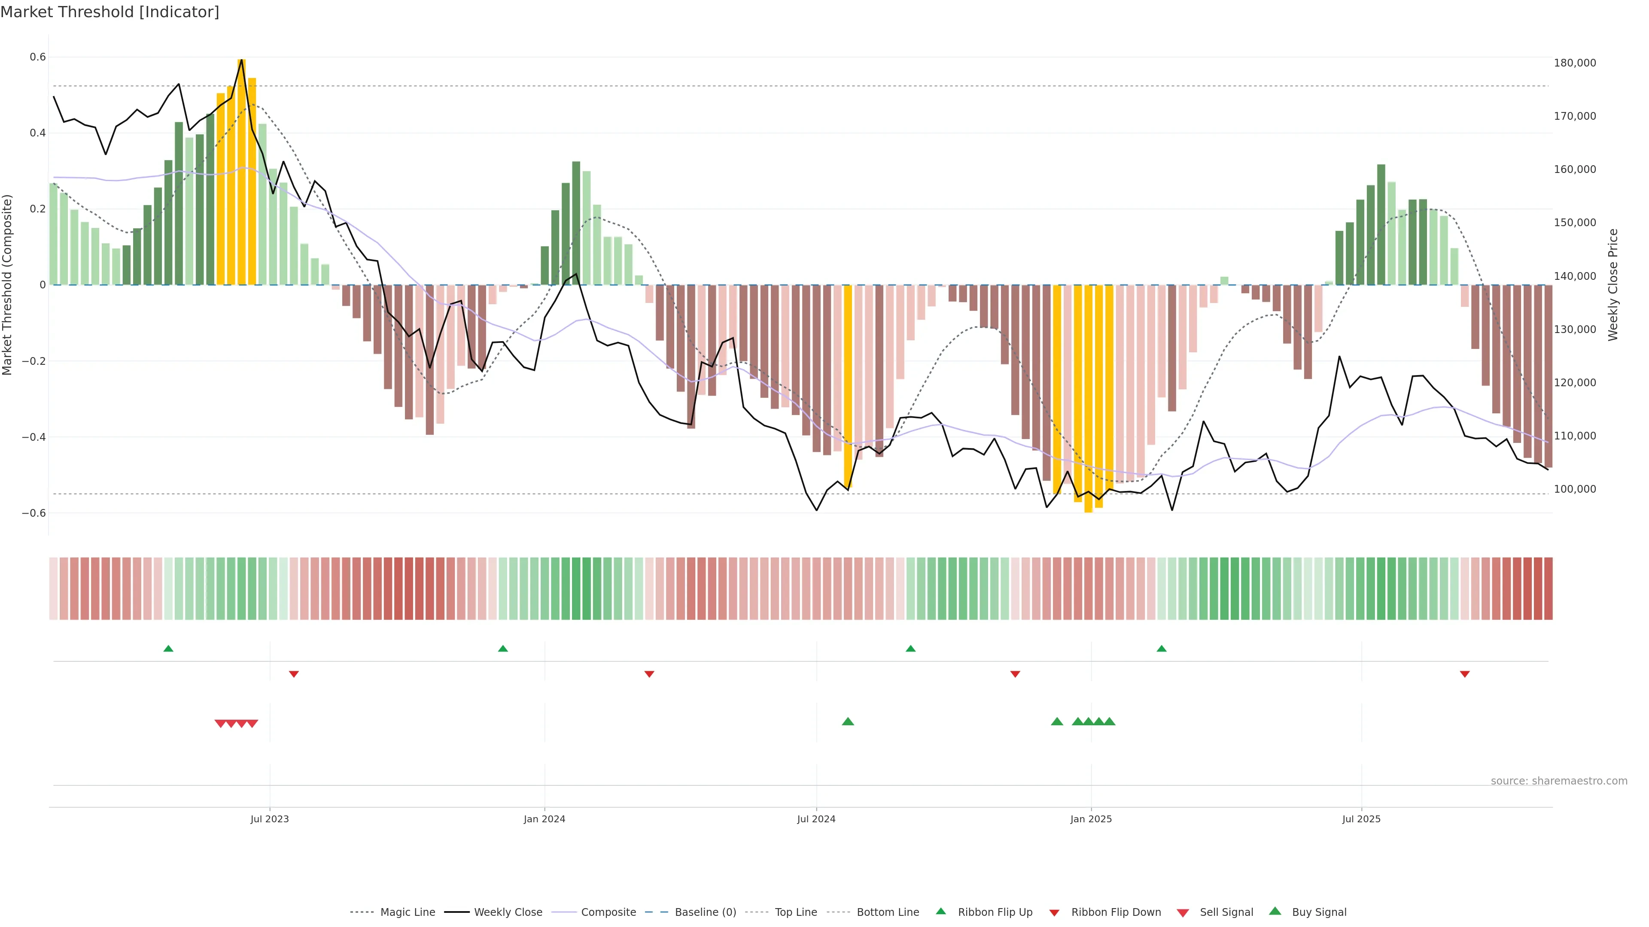
Task: Toggle the Bottom Line legend entry
Action: pos(887,912)
